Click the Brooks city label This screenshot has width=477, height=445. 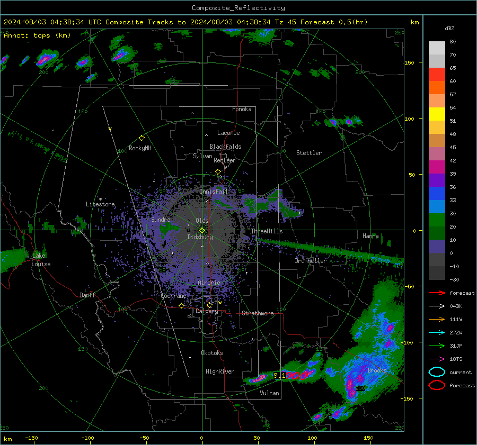pyautogui.click(x=377, y=370)
